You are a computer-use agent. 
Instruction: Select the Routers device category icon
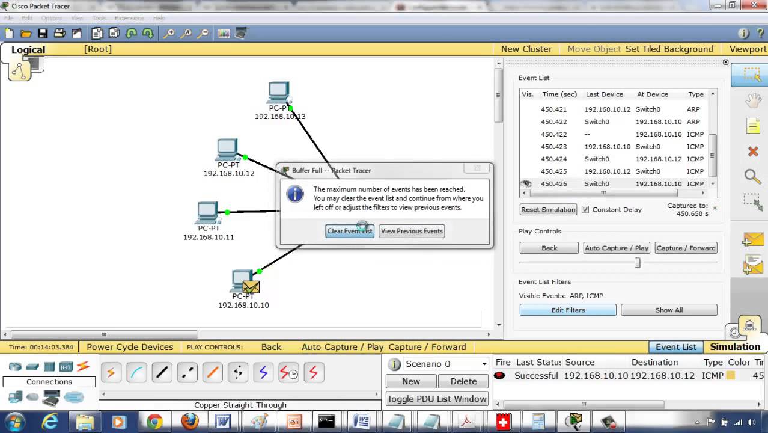pyautogui.click(x=15, y=367)
